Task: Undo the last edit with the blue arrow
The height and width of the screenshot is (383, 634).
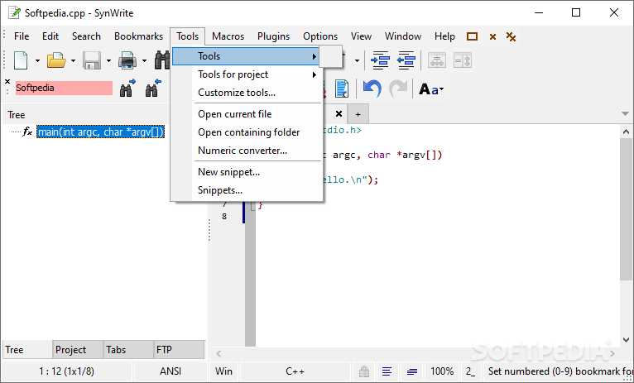Action: coord(372,88)
